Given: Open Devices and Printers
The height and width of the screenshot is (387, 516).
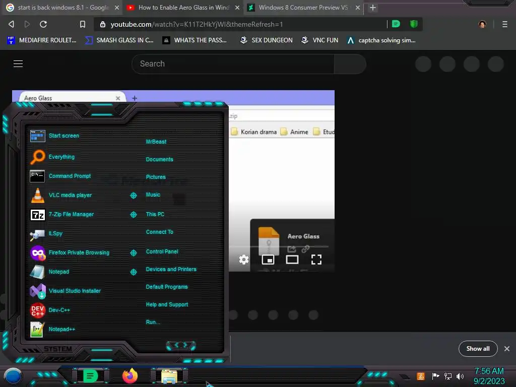Looking at the screenshot, I should click(171, 269).
